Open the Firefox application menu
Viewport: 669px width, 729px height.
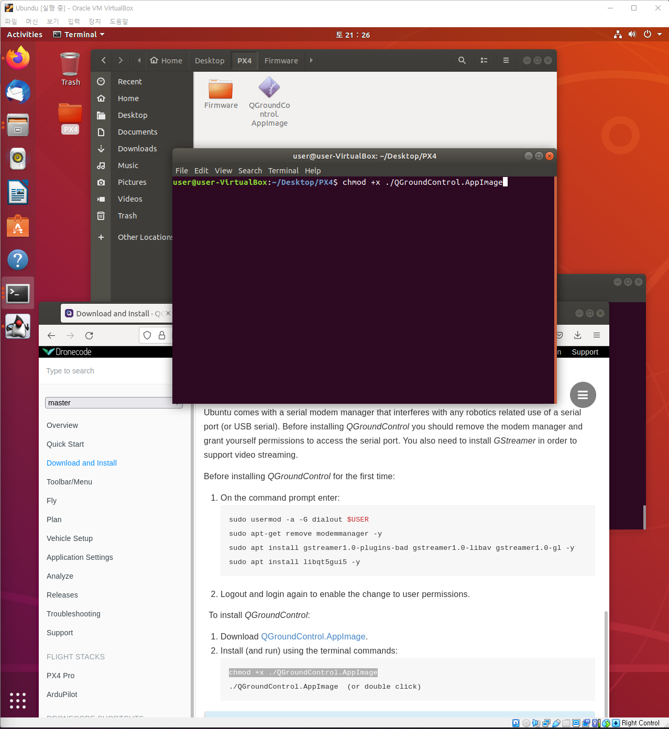597,335
